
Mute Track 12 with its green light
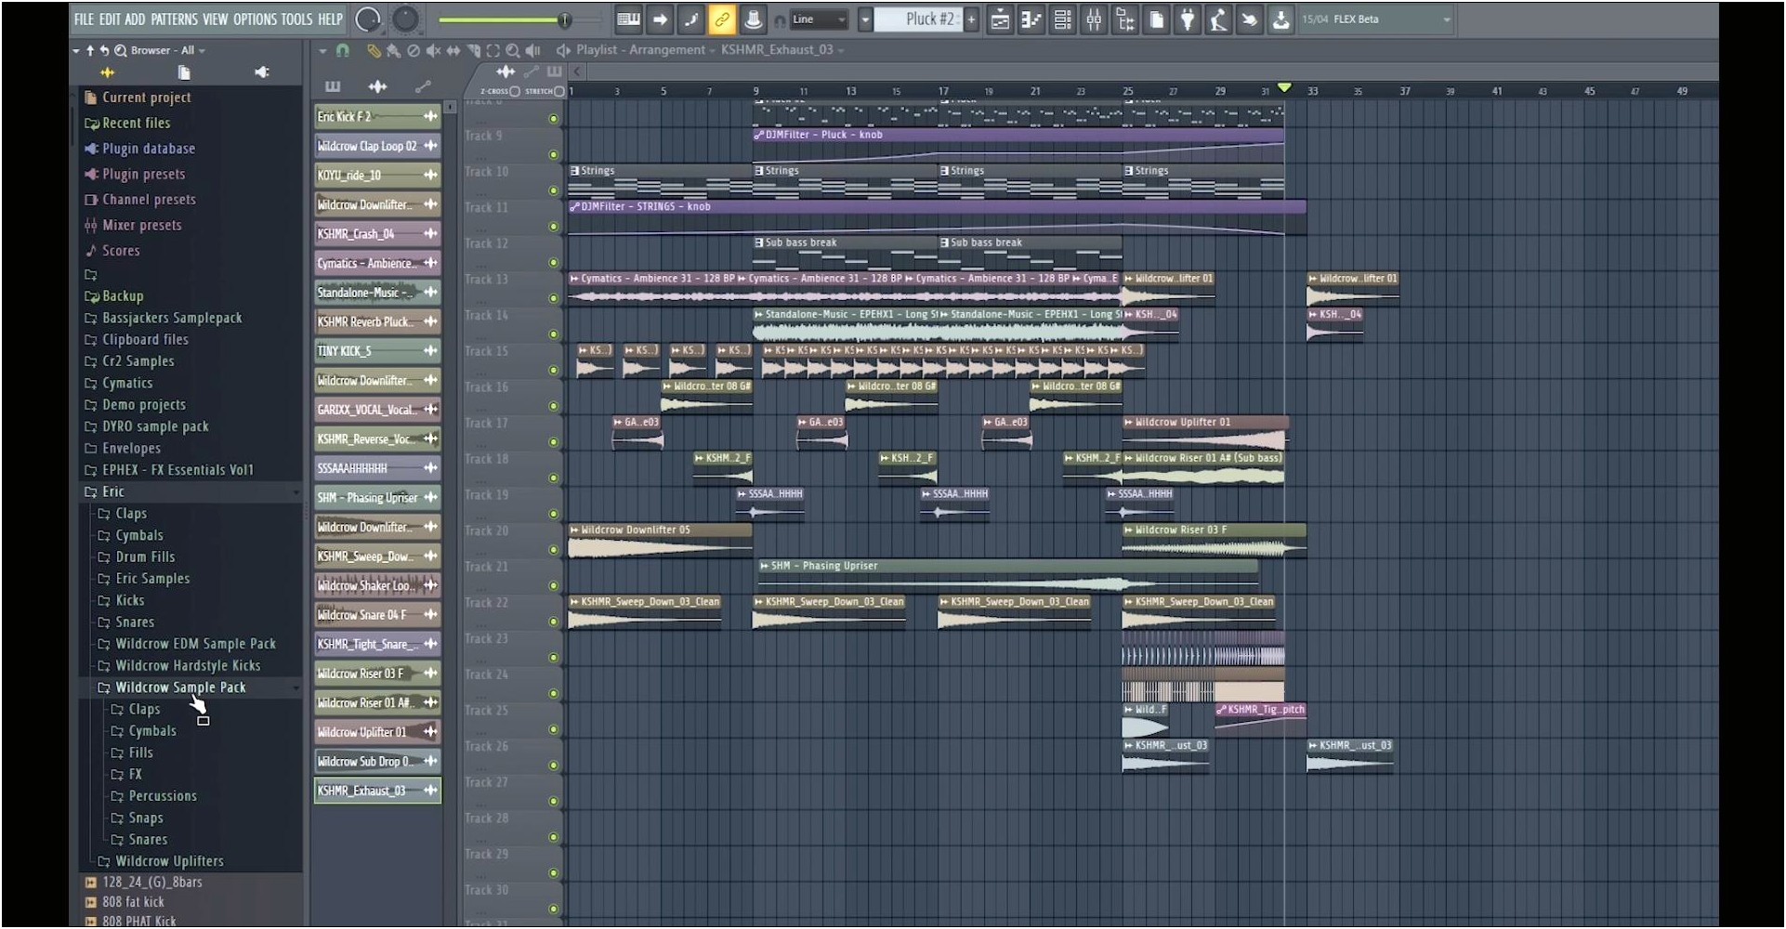(x=554, y=262)
